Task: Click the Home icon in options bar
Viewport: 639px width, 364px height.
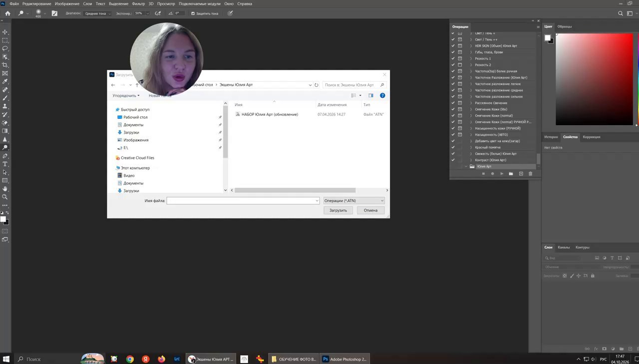Action: point(7,13)
